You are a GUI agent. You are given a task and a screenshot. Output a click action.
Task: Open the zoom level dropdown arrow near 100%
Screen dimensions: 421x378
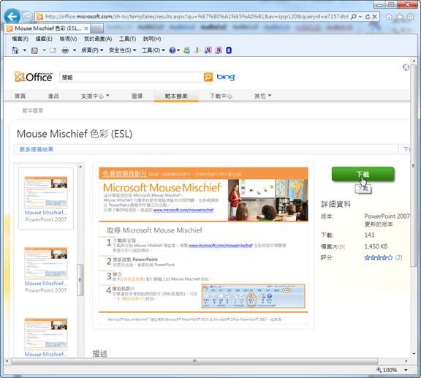(406, 370)
